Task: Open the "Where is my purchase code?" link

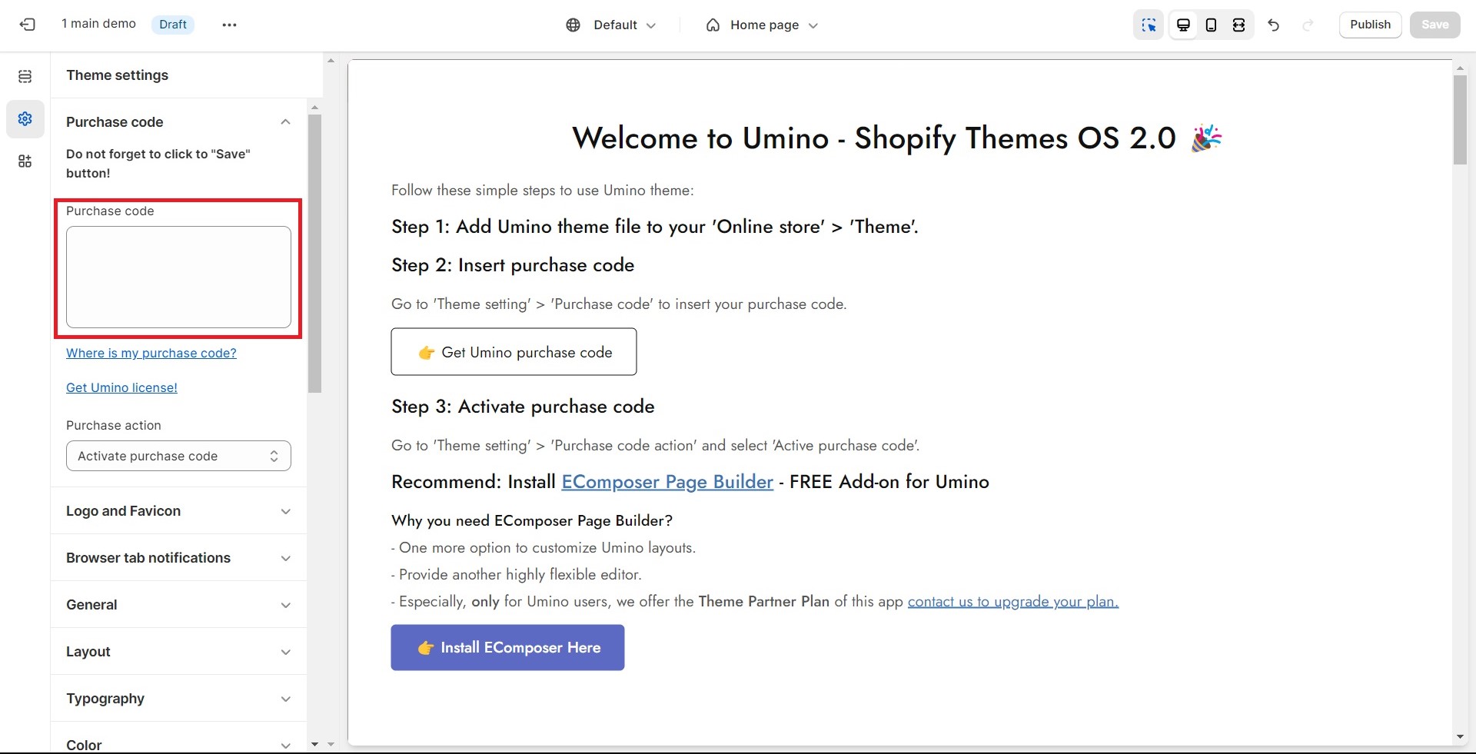Action: pyautogui.click(x=151, y=353)
